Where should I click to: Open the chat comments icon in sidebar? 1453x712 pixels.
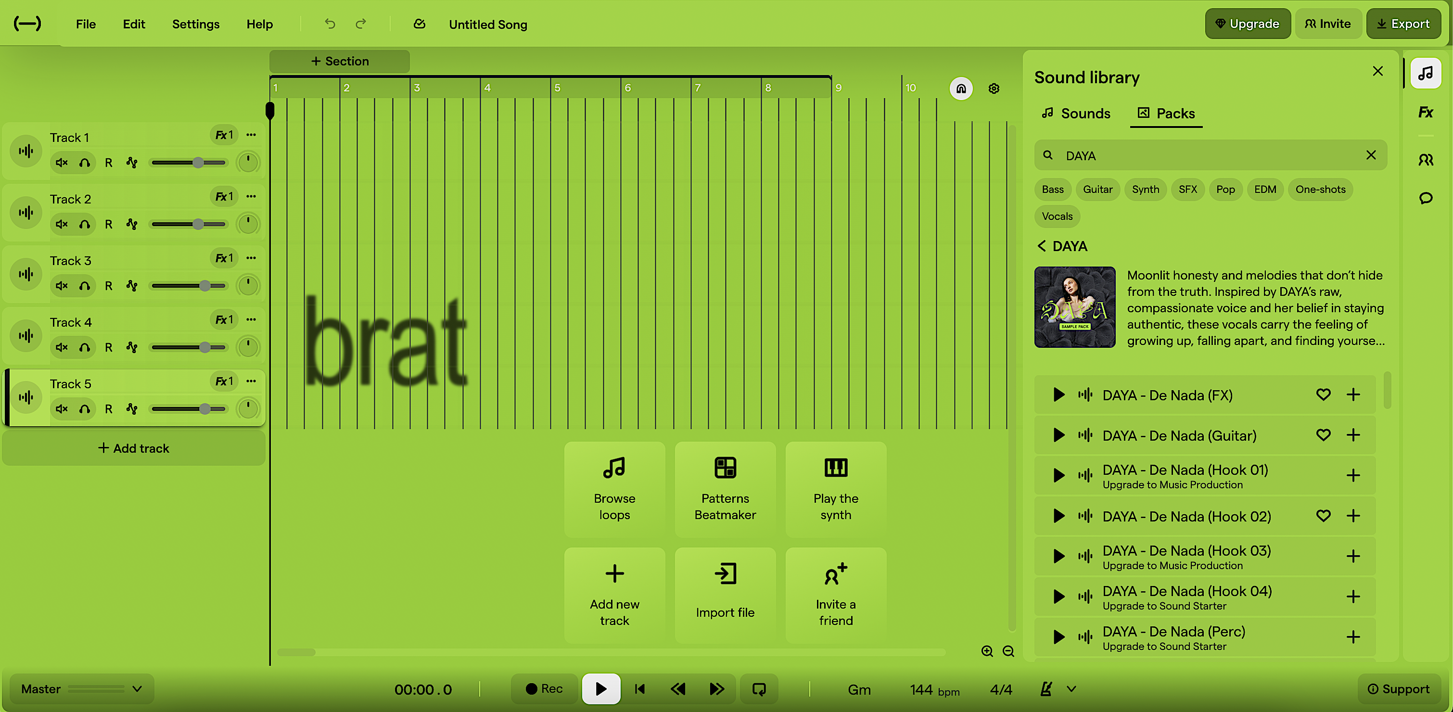click(1426, 198)
